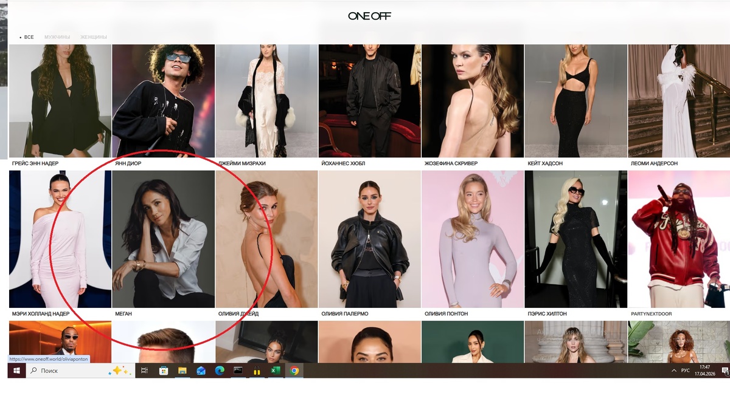Open the ЯНН ДИОР name link
The image size is (730, 410).
point(127,163)
